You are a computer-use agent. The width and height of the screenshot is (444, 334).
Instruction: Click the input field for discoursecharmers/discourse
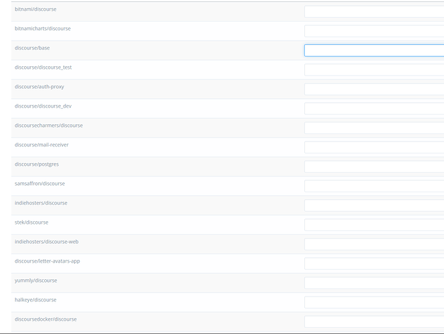tap(374, 128)
